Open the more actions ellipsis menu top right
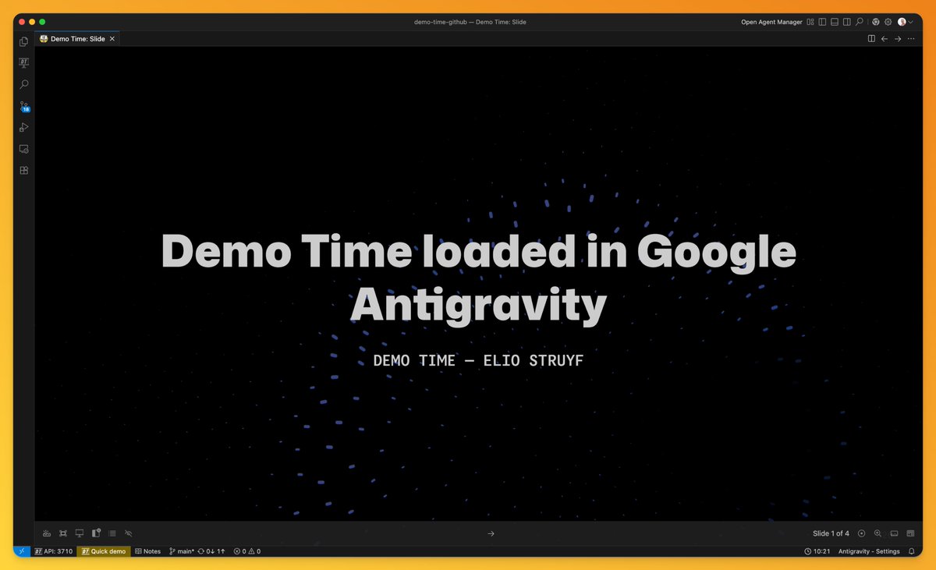 911,38
